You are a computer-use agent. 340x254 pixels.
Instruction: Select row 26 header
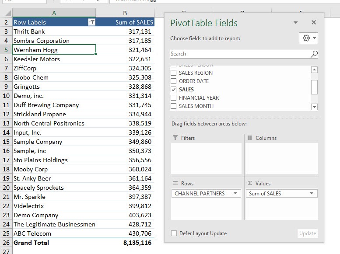(6, 243)
